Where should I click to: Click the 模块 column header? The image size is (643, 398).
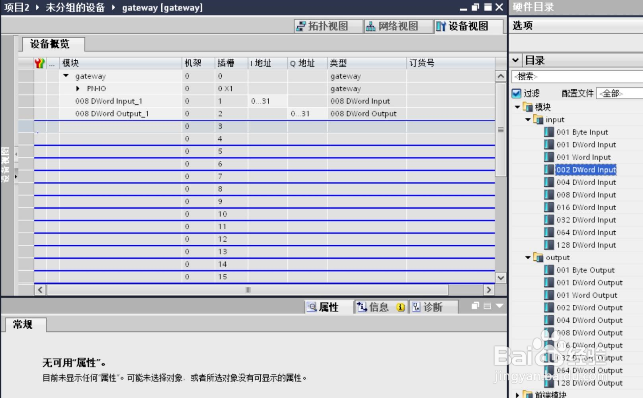(120, 63)
